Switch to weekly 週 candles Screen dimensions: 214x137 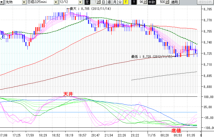[109, 2]
